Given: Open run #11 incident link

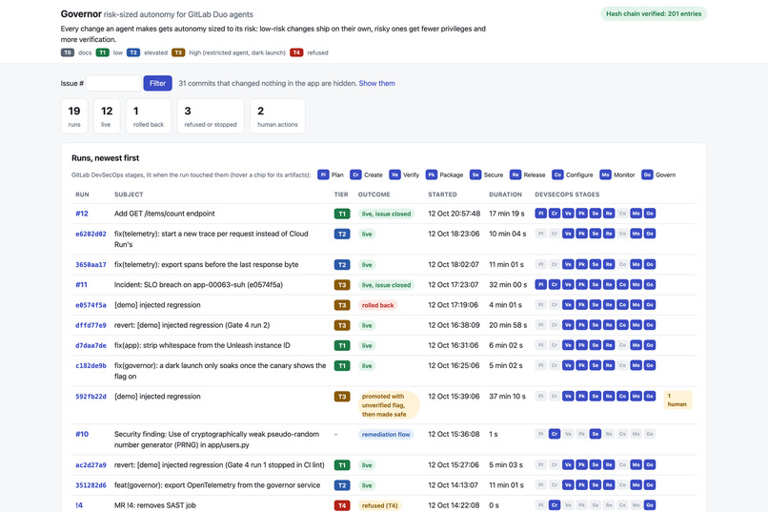Looking at the screenshot, I should coord(81,285).
